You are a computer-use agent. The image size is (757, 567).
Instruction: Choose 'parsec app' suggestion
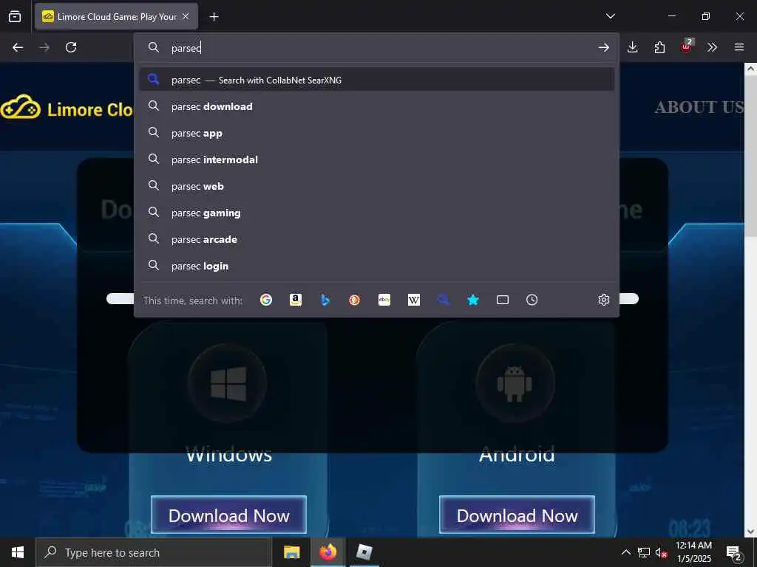pyautogui.click(x=376, y=133)
